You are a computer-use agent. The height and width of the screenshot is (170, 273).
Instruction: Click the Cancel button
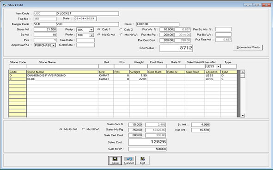pos(129,160)
